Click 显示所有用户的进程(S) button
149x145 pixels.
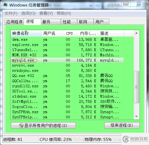[43, 125]
